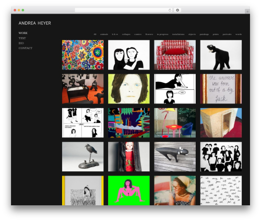Filter works by prints

click(216, 34)
